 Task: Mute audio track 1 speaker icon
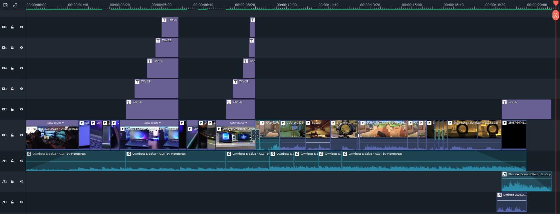pos(21,161)
